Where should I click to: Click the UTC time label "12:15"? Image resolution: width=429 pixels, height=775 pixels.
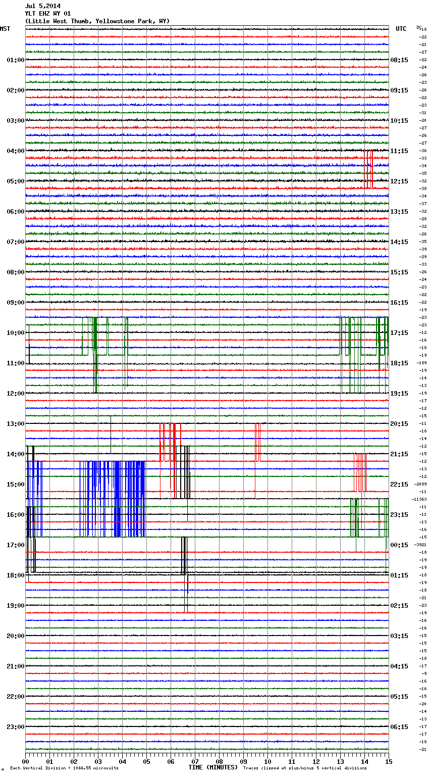(399, 181)
